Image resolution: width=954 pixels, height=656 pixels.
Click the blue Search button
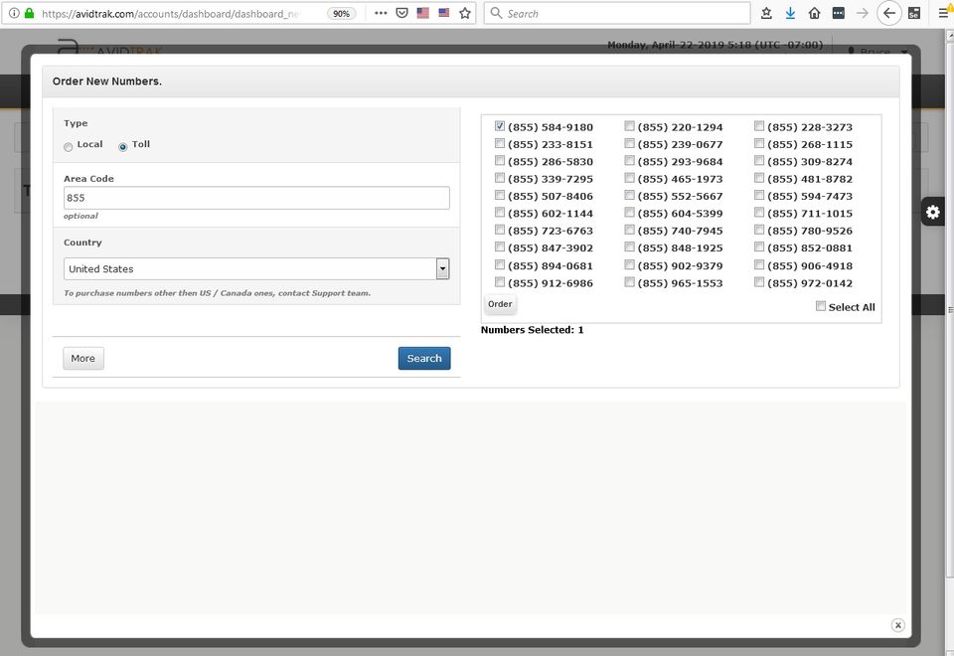[x=424, y=359]
